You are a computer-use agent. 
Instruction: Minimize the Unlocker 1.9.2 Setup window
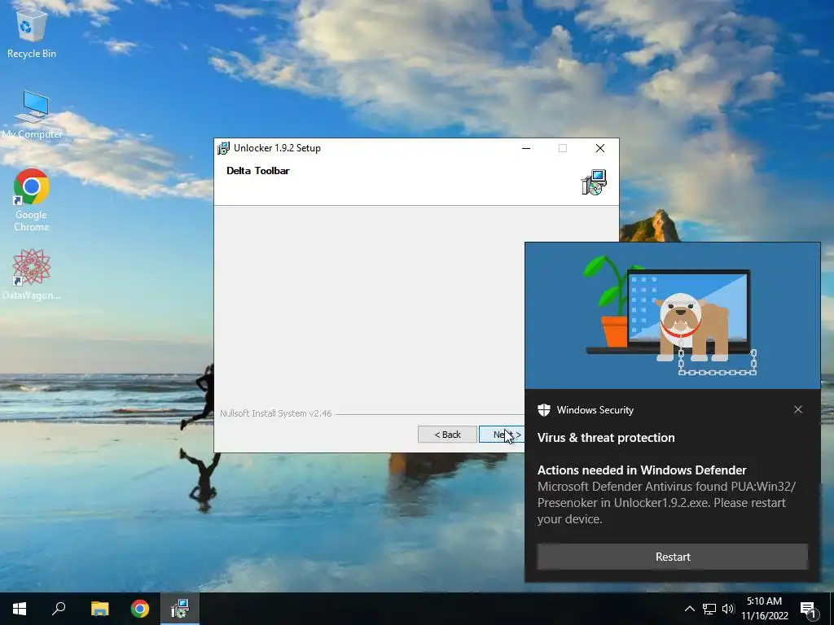coord(526,148)
